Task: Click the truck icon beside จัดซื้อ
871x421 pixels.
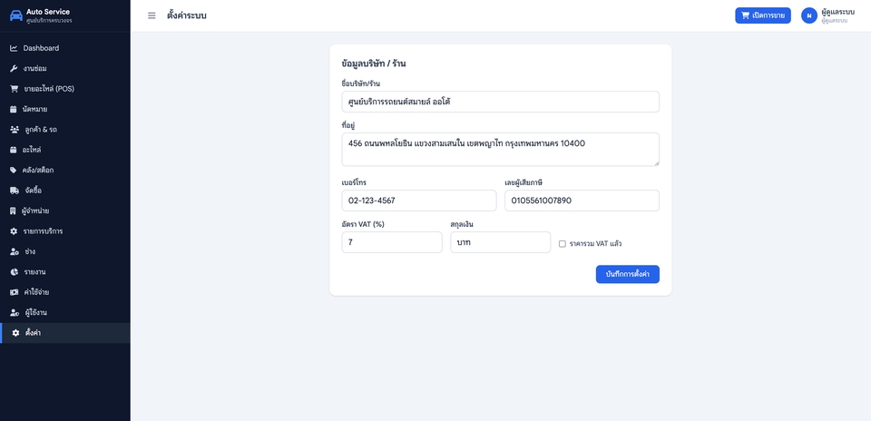Action: point(15,191)
